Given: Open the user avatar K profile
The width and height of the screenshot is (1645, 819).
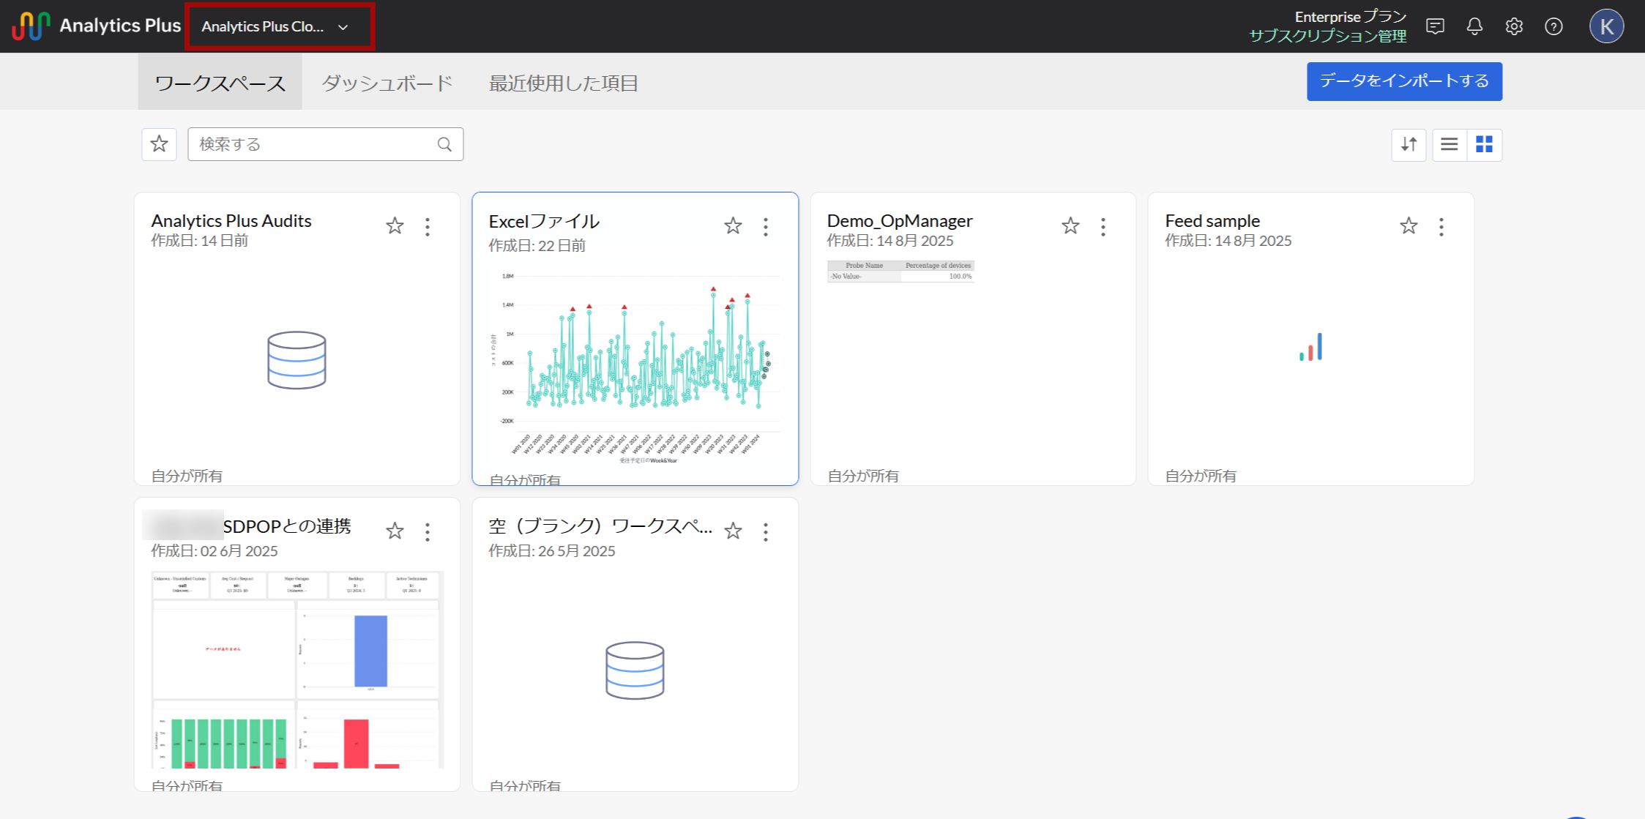Looking at the screenshot, I should click(1606, 27).
